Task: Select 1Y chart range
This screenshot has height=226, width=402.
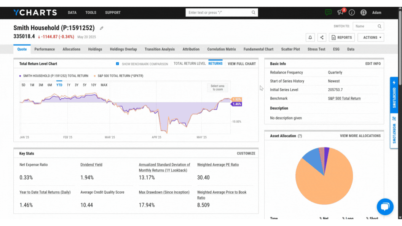Action: point(69,85)
